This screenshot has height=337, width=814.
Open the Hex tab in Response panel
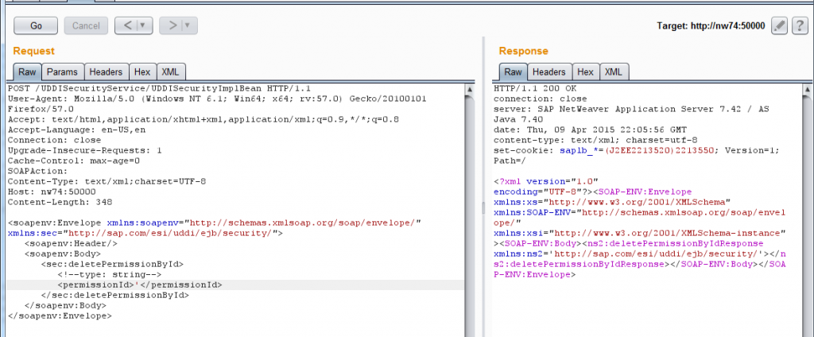click(x=586, y=72)
